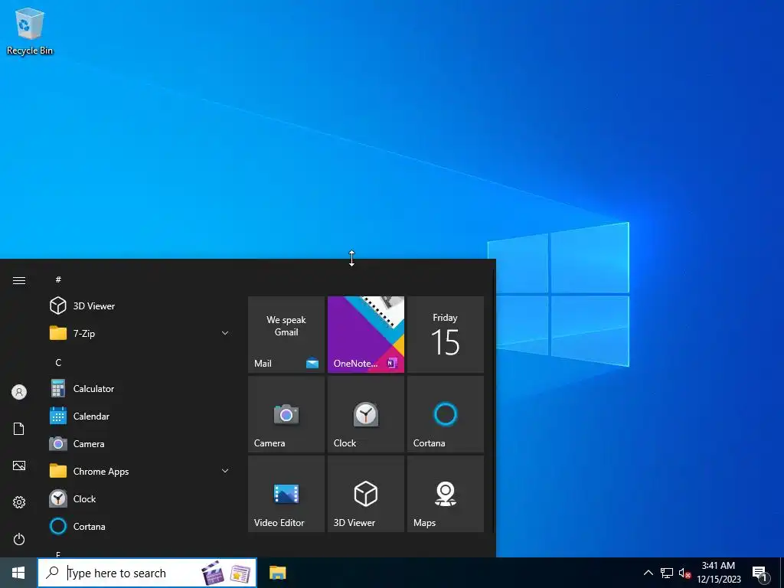Image resolution: width=784 pixels, height=588 pixels.
Task: Click the search highlights clapperboard icon
Action: (213, 573)
